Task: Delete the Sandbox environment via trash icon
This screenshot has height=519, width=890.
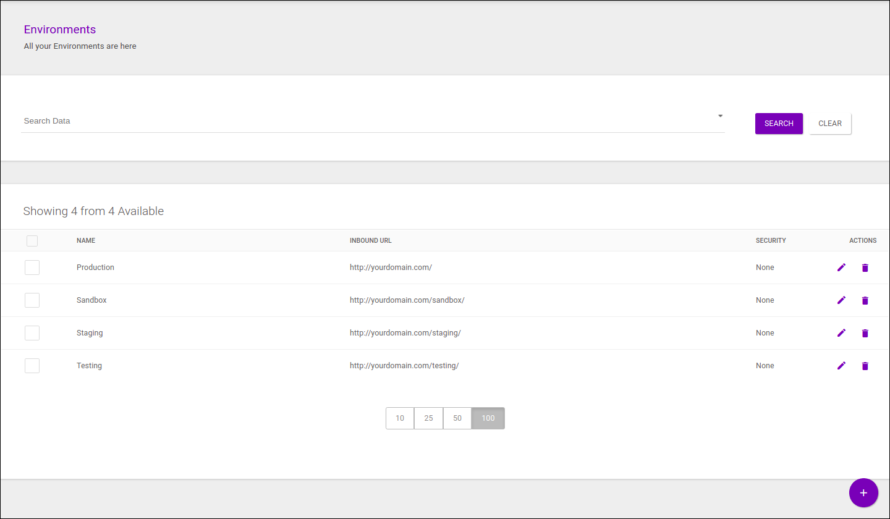Action: [865, 300]
